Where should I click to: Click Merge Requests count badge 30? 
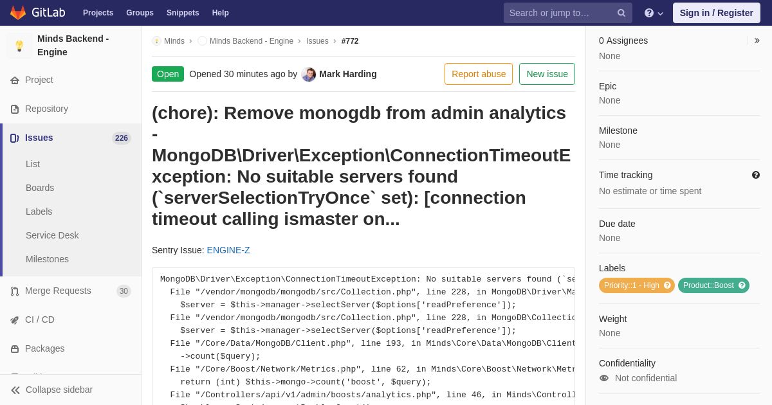tap(124, 291)
